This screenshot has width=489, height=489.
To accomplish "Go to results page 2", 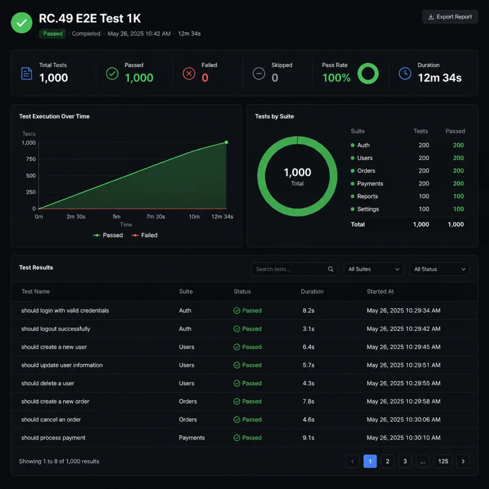I will pyautogui.click(x=387, y=461).
